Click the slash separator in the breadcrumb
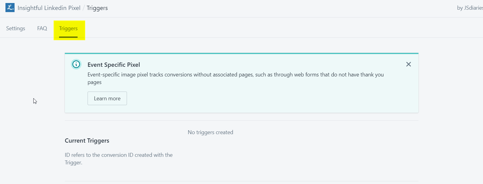 click(x=84, y=8)
